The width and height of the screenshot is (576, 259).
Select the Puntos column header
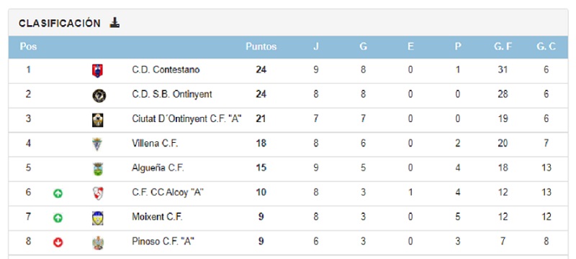(x=261, y=47)
